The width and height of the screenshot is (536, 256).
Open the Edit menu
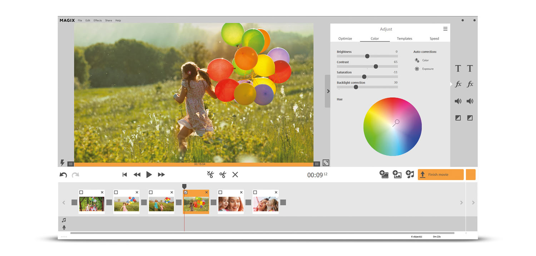pos(88,20)
